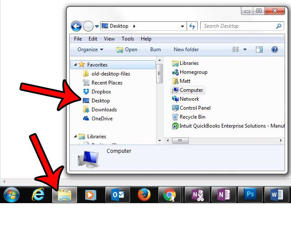The width and height of the screenshot is (291, 239).
Task: Collapse the Favorites tree section
Action: point(75,64)
